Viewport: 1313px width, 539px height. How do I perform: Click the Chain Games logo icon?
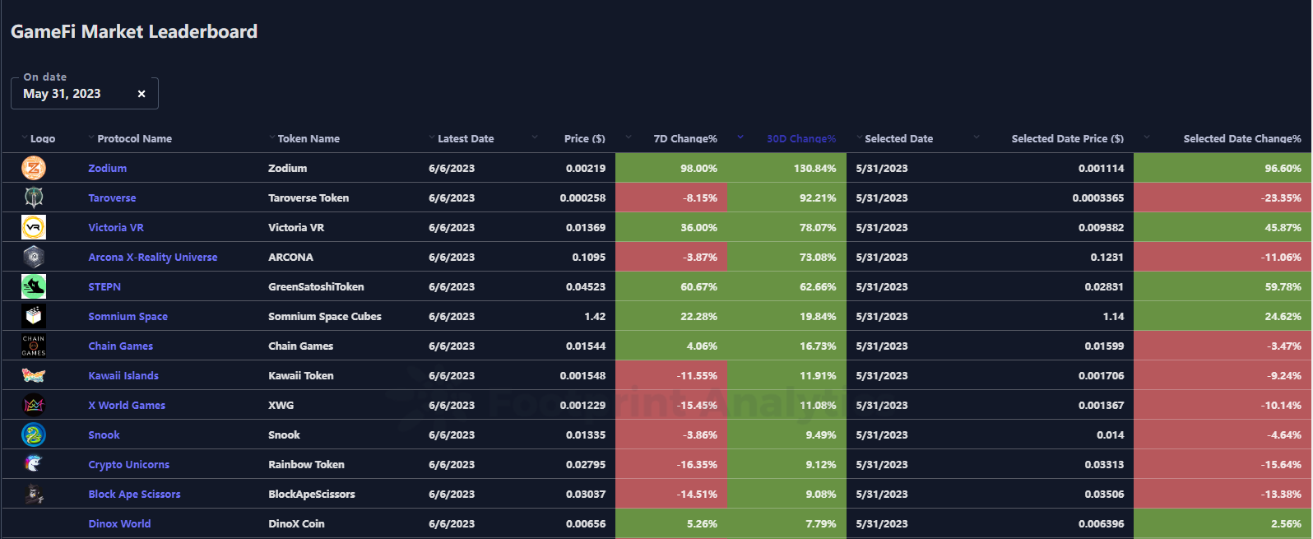[34, 346]
